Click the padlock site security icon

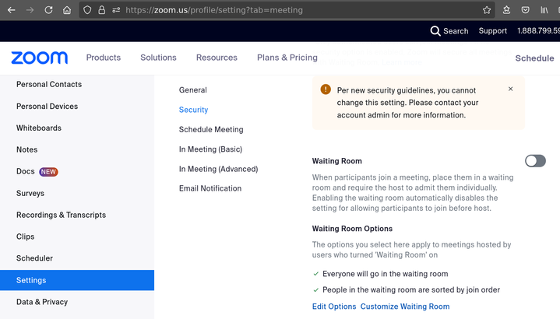pos(102,10)
